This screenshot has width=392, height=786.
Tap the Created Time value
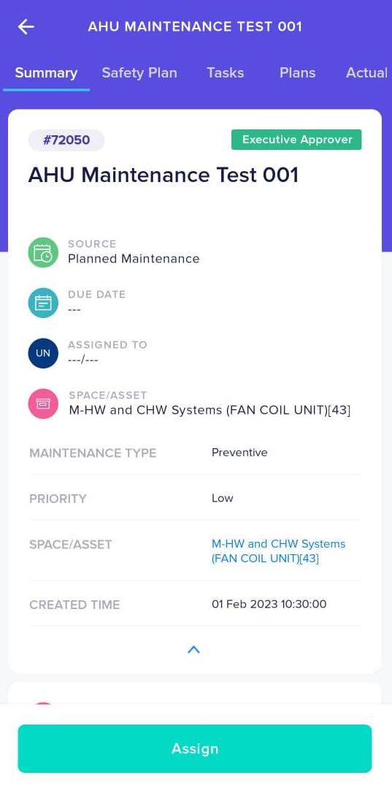pos(269,604)
